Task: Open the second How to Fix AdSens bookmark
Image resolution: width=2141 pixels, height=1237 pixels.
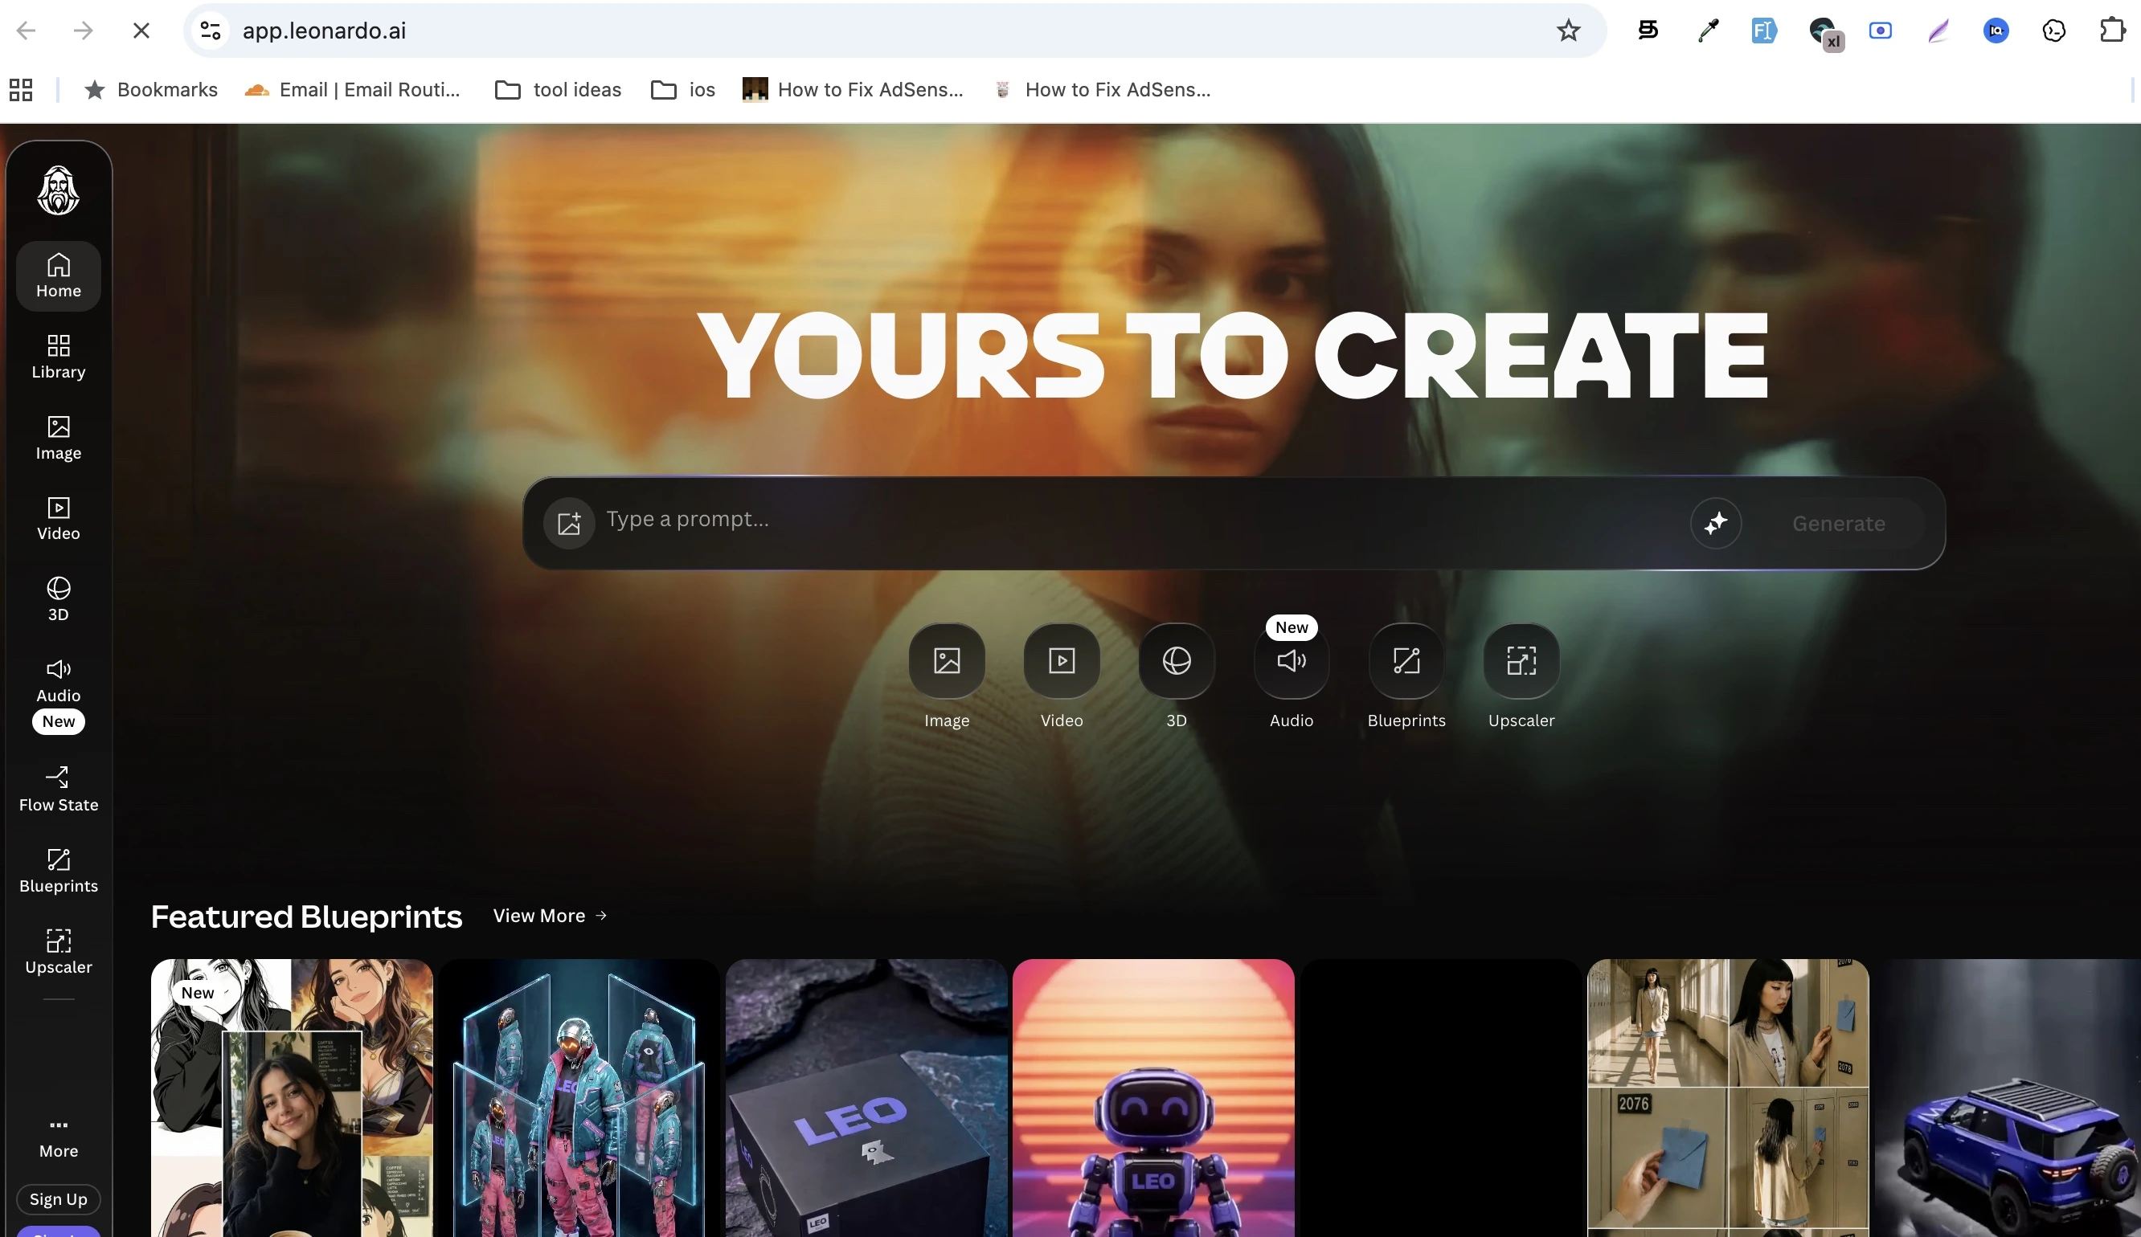Action: point(1102,89)
